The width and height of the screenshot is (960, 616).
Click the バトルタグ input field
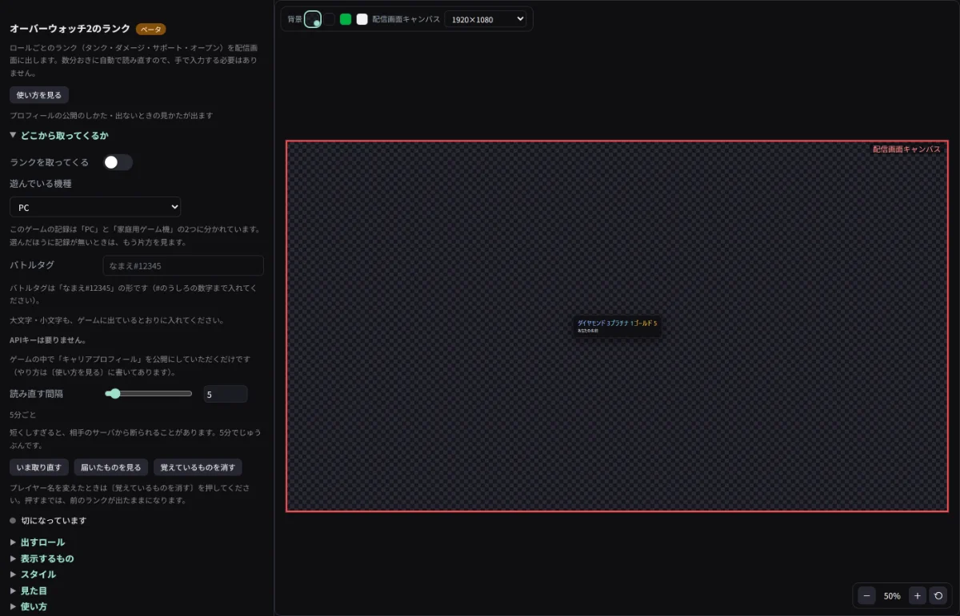point(183,265)
